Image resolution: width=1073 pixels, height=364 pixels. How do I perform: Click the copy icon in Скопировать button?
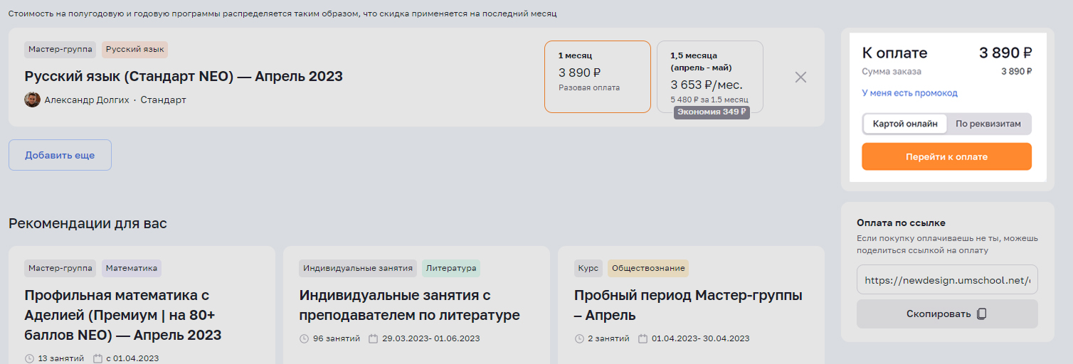pos(982,314)
